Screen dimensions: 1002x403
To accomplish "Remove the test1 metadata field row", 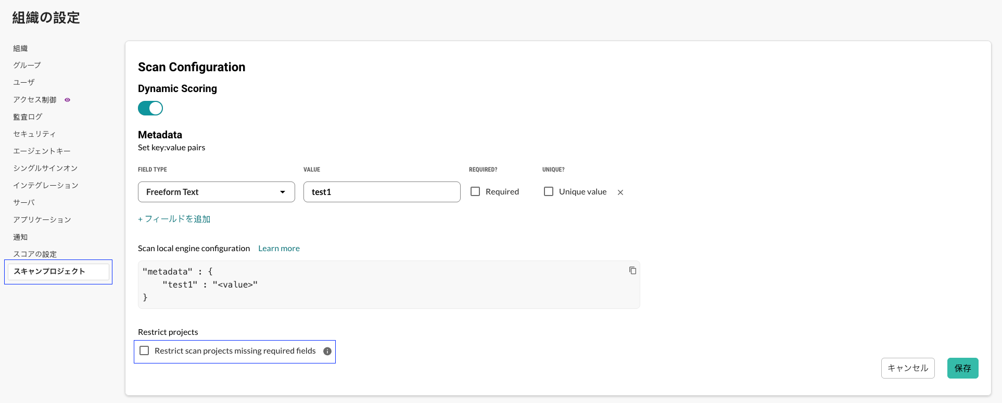I will [620, 192].
